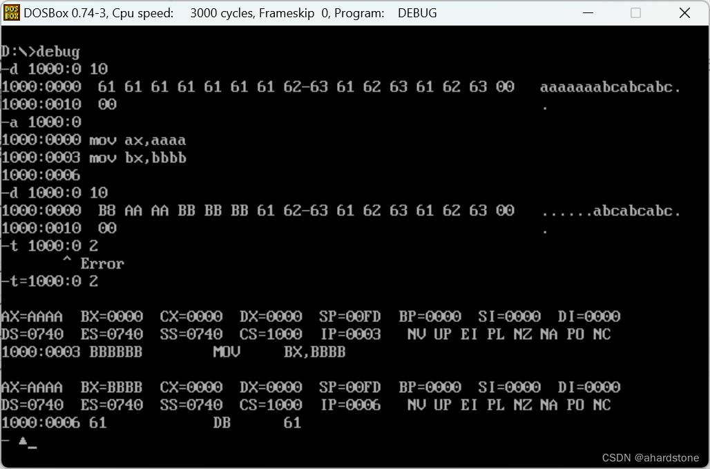Minimize the DOSBox window
Screen dimensions: 710x469
588,12
